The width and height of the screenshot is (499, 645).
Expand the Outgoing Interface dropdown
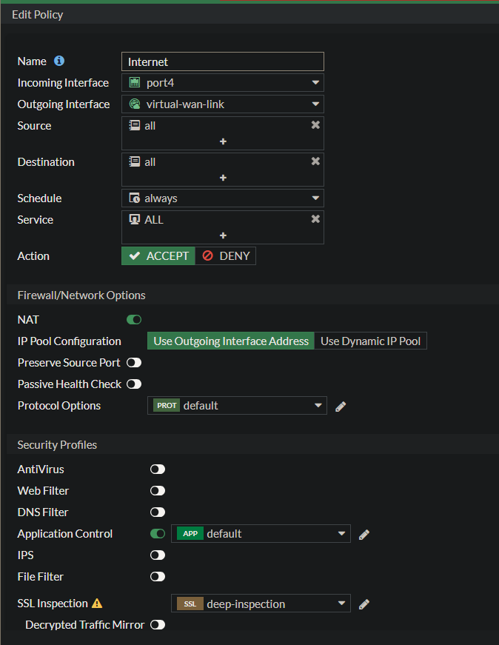pos(222,104)
